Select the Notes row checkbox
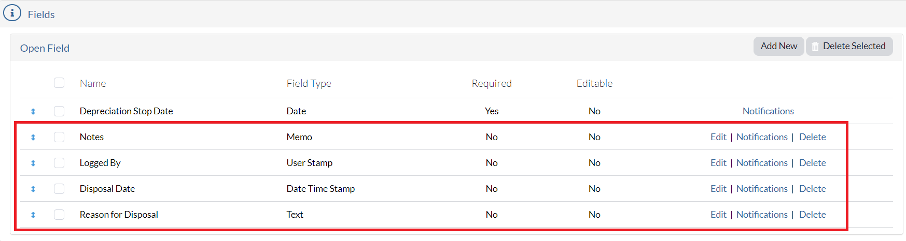The width and height of the screenshot is (906, 241). point(59,137)
